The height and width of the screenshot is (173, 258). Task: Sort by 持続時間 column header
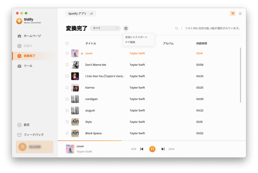(202, 44)
